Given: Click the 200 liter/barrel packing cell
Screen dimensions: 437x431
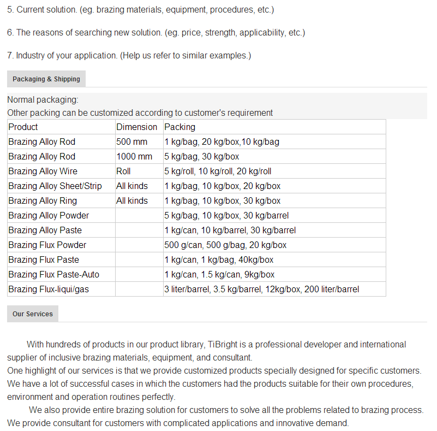Looking at the screenshot, I should 274,290.
